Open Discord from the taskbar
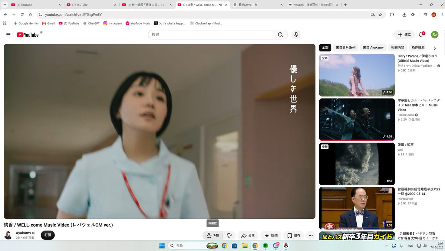Viewport: 445px width, 251px height. click(x=276, y=245)
